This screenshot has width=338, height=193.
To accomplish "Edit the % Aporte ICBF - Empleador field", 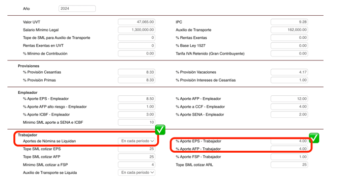I will point(137,114).
